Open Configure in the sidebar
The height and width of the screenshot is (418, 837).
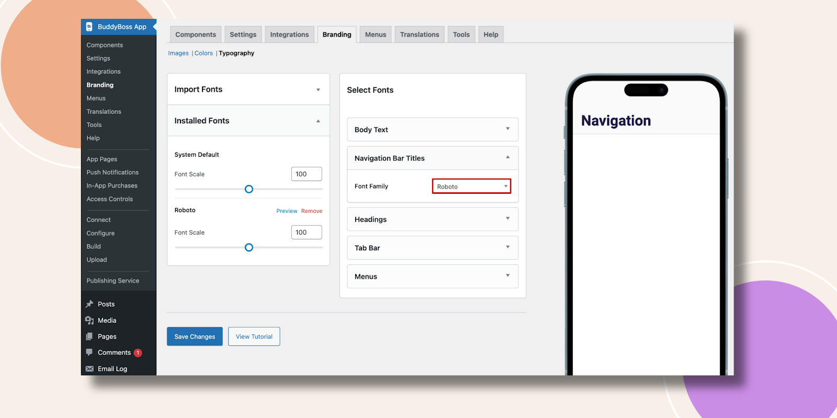[x=100, y=234]
